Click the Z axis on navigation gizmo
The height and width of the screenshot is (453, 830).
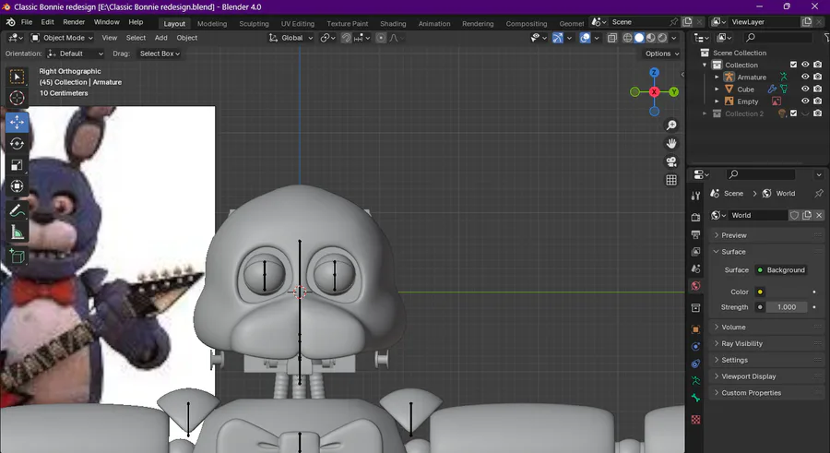point(654,73)
